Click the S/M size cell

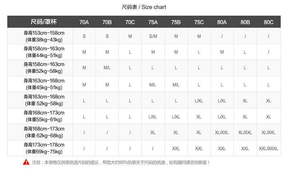(153, 36)
